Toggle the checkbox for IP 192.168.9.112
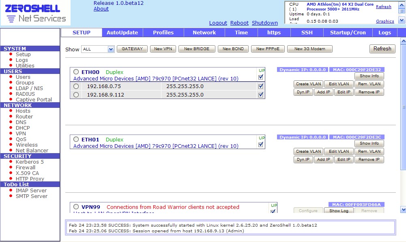This screenshot has height=242, width=406. 261,95
